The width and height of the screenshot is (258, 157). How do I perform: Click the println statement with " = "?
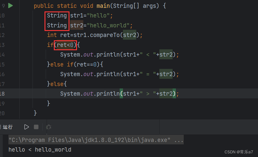[x=119, y=74]
